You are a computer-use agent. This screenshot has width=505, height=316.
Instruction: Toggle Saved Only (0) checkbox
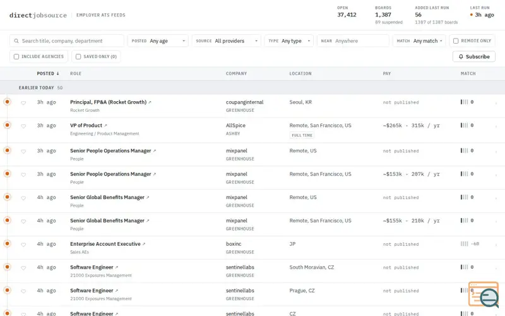coord(78,56)
